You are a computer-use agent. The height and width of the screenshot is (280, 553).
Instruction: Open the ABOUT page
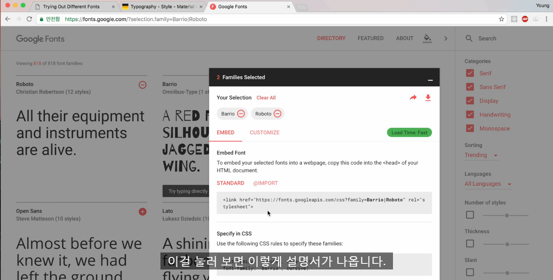click(405, 38)
